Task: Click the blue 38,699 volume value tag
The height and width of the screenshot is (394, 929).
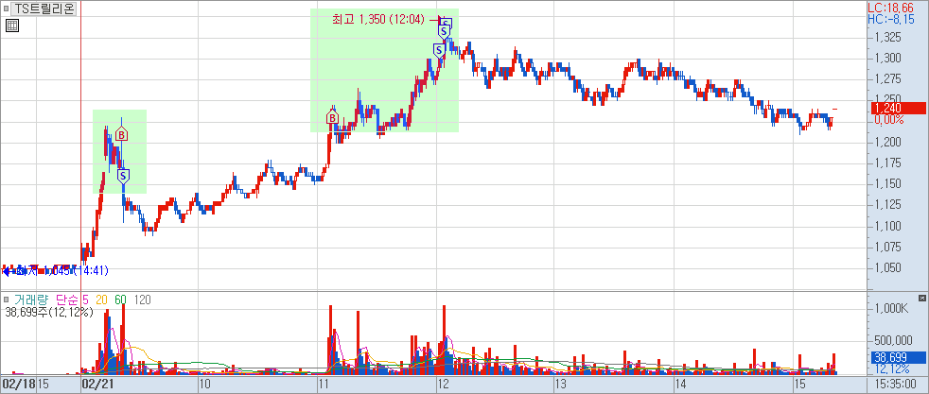Action: (897, 357)
